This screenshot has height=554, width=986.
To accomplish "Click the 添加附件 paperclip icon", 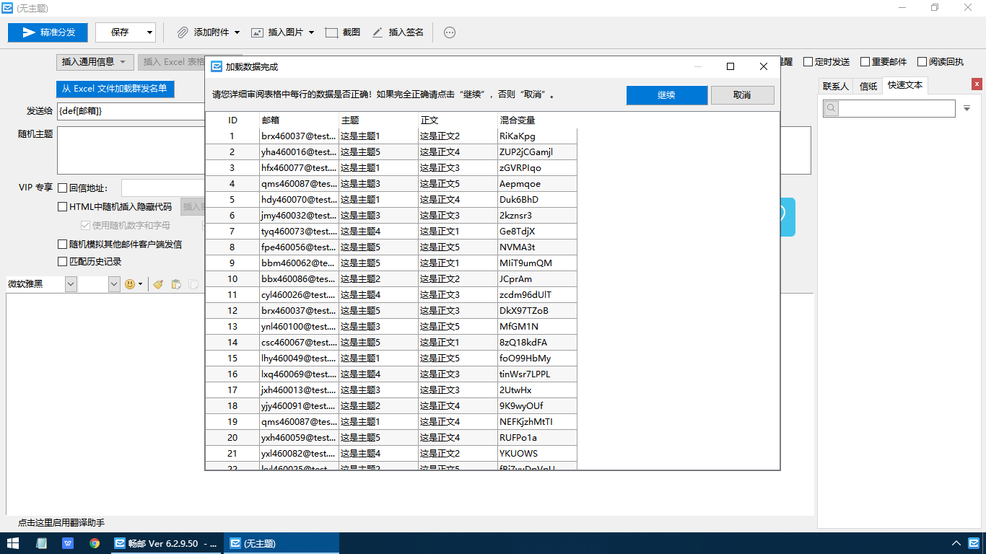I will coord(183,32).
